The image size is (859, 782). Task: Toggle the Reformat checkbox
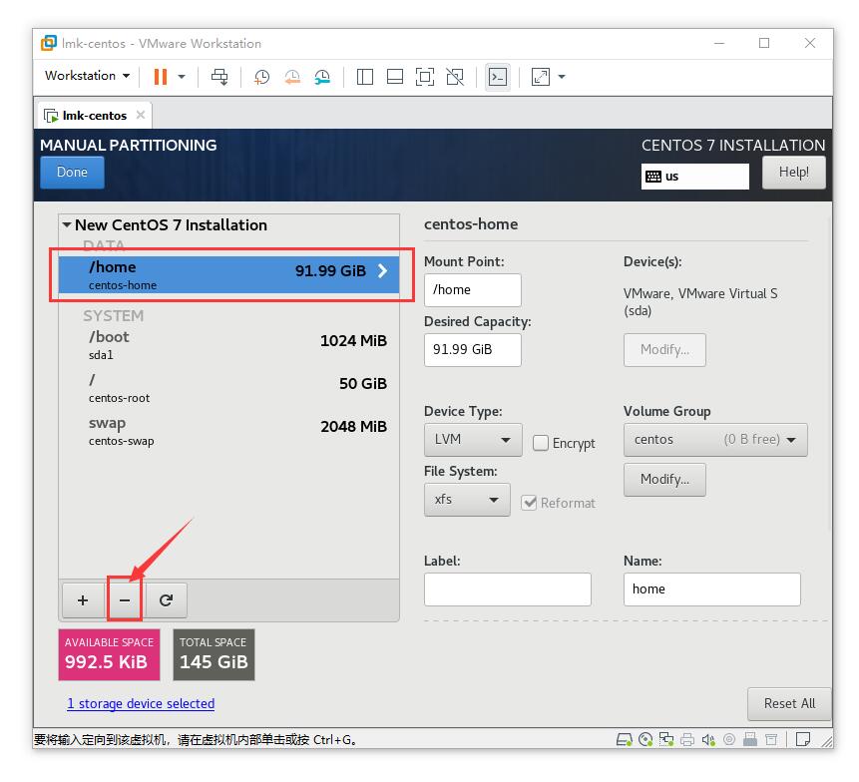(x=529, y=502)
